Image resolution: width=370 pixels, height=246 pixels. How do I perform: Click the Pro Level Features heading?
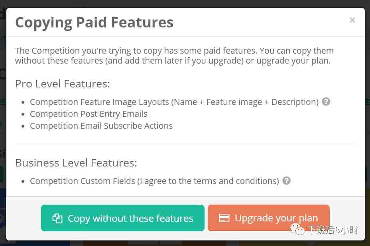pyautogui.click(x=63, y=84)
